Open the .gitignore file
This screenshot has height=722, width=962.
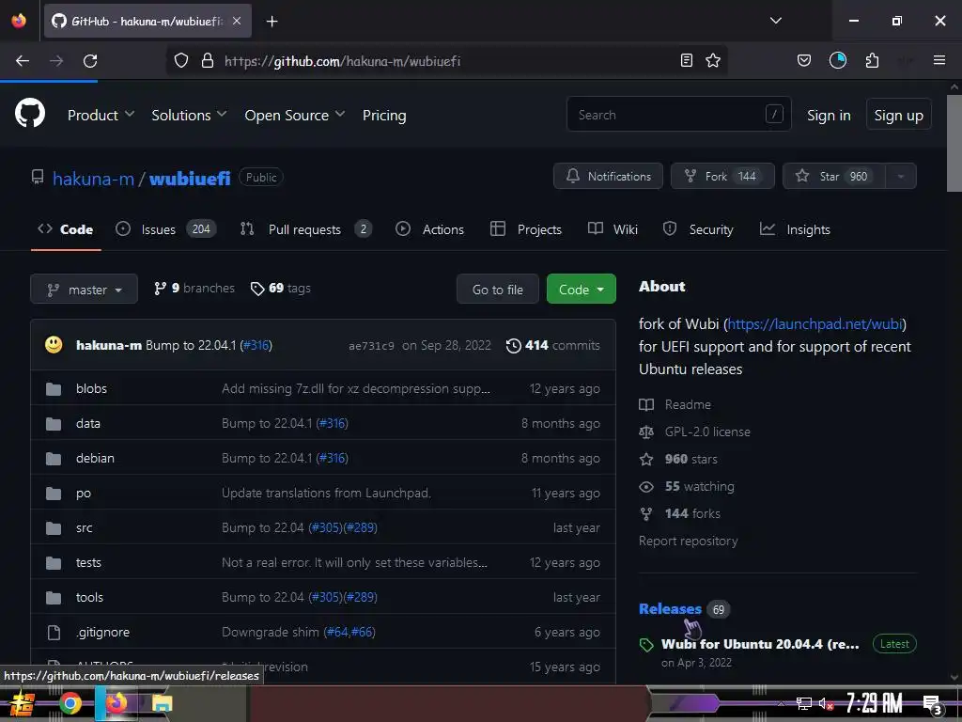coord(103,633)
